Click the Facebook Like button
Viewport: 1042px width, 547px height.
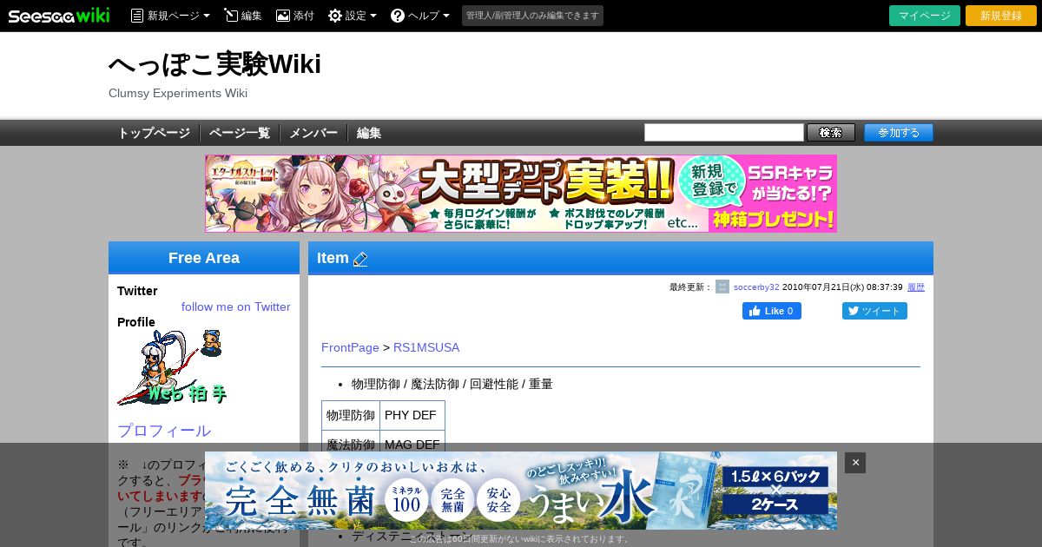[x=772, y=311]
